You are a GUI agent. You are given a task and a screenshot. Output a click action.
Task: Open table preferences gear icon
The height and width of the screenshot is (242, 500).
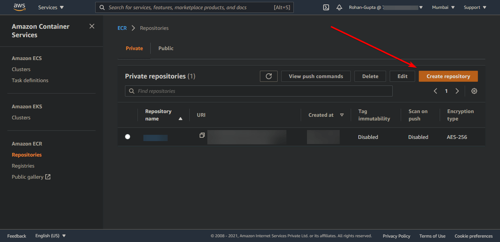[474, 91]
